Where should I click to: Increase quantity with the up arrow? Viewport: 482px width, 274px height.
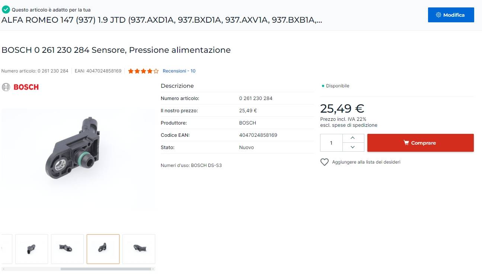pyautogui.click(x=353, y=138)
